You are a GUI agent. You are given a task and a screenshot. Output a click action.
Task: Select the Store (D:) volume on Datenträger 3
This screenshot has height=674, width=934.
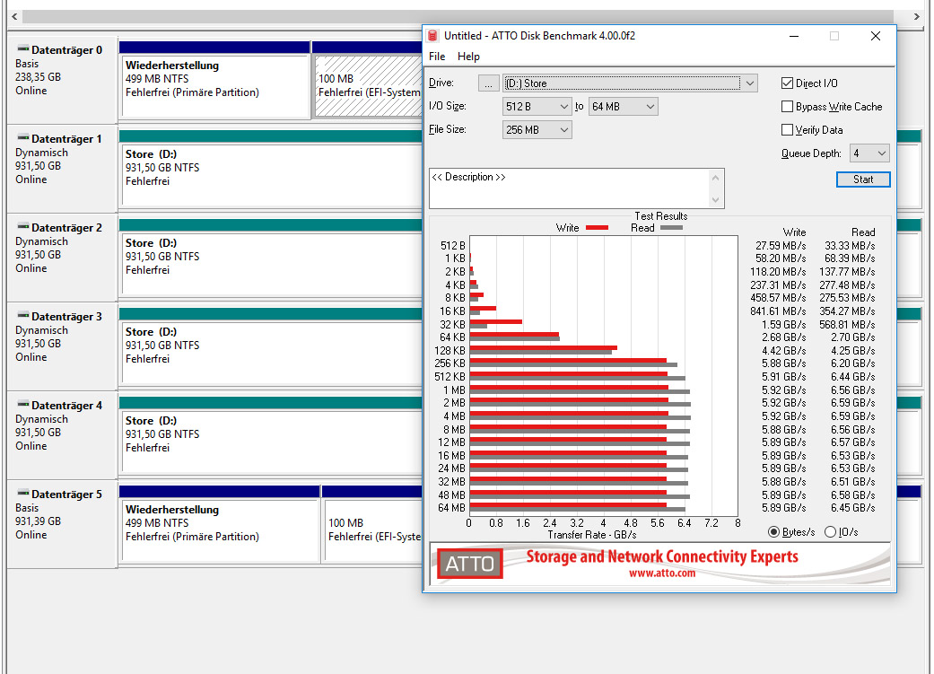point(272,353)
